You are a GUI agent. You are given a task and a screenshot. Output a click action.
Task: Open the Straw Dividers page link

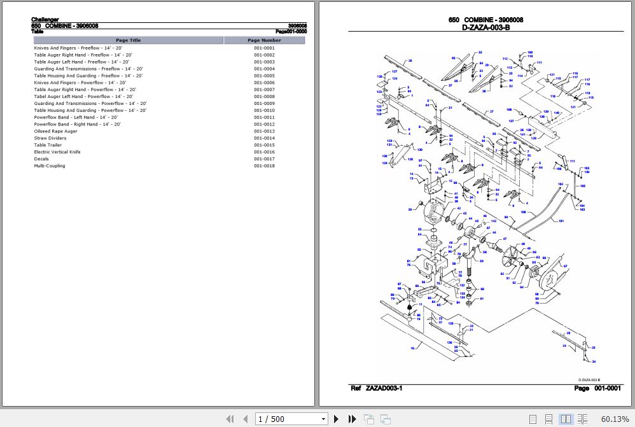pyautogui.click(x=50, y=138)
